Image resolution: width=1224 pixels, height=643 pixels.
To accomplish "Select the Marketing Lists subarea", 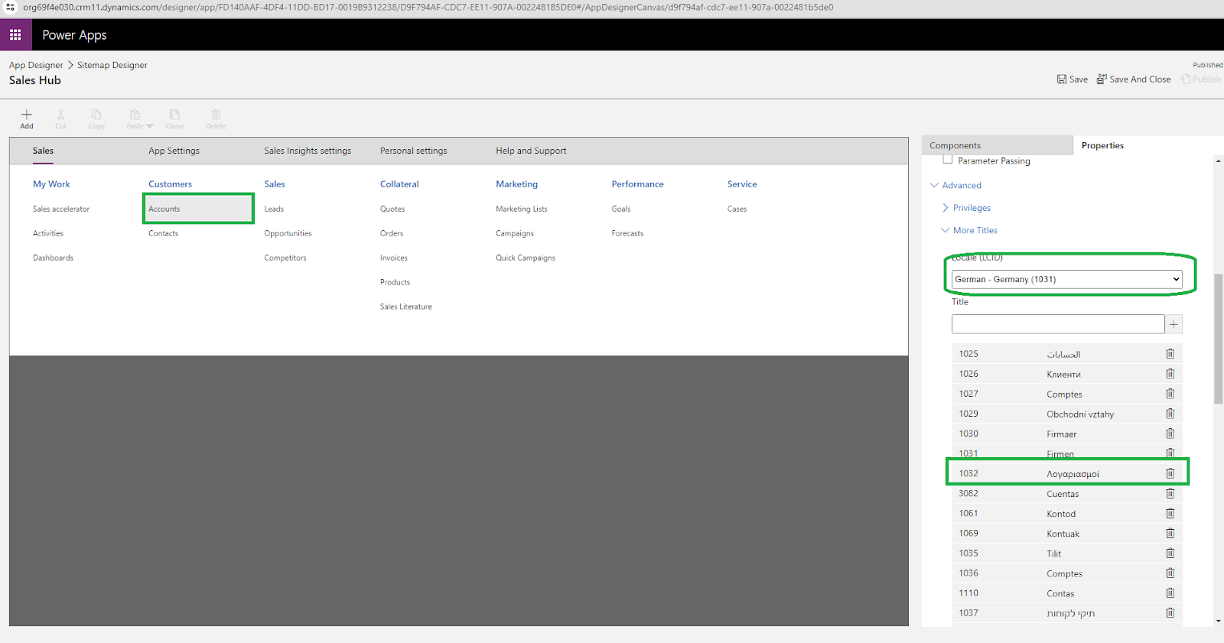I will click(x=522, y=209).
